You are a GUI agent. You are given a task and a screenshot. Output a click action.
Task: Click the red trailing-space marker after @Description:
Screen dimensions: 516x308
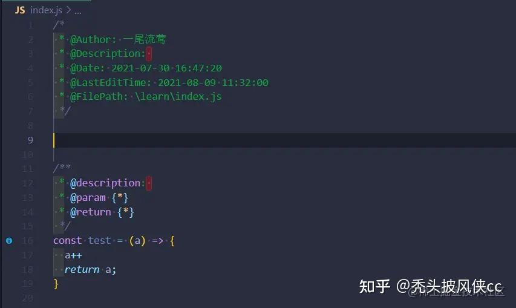point(149,54)
